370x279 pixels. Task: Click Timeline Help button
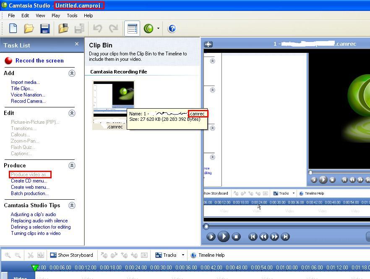tap(208, 255)
